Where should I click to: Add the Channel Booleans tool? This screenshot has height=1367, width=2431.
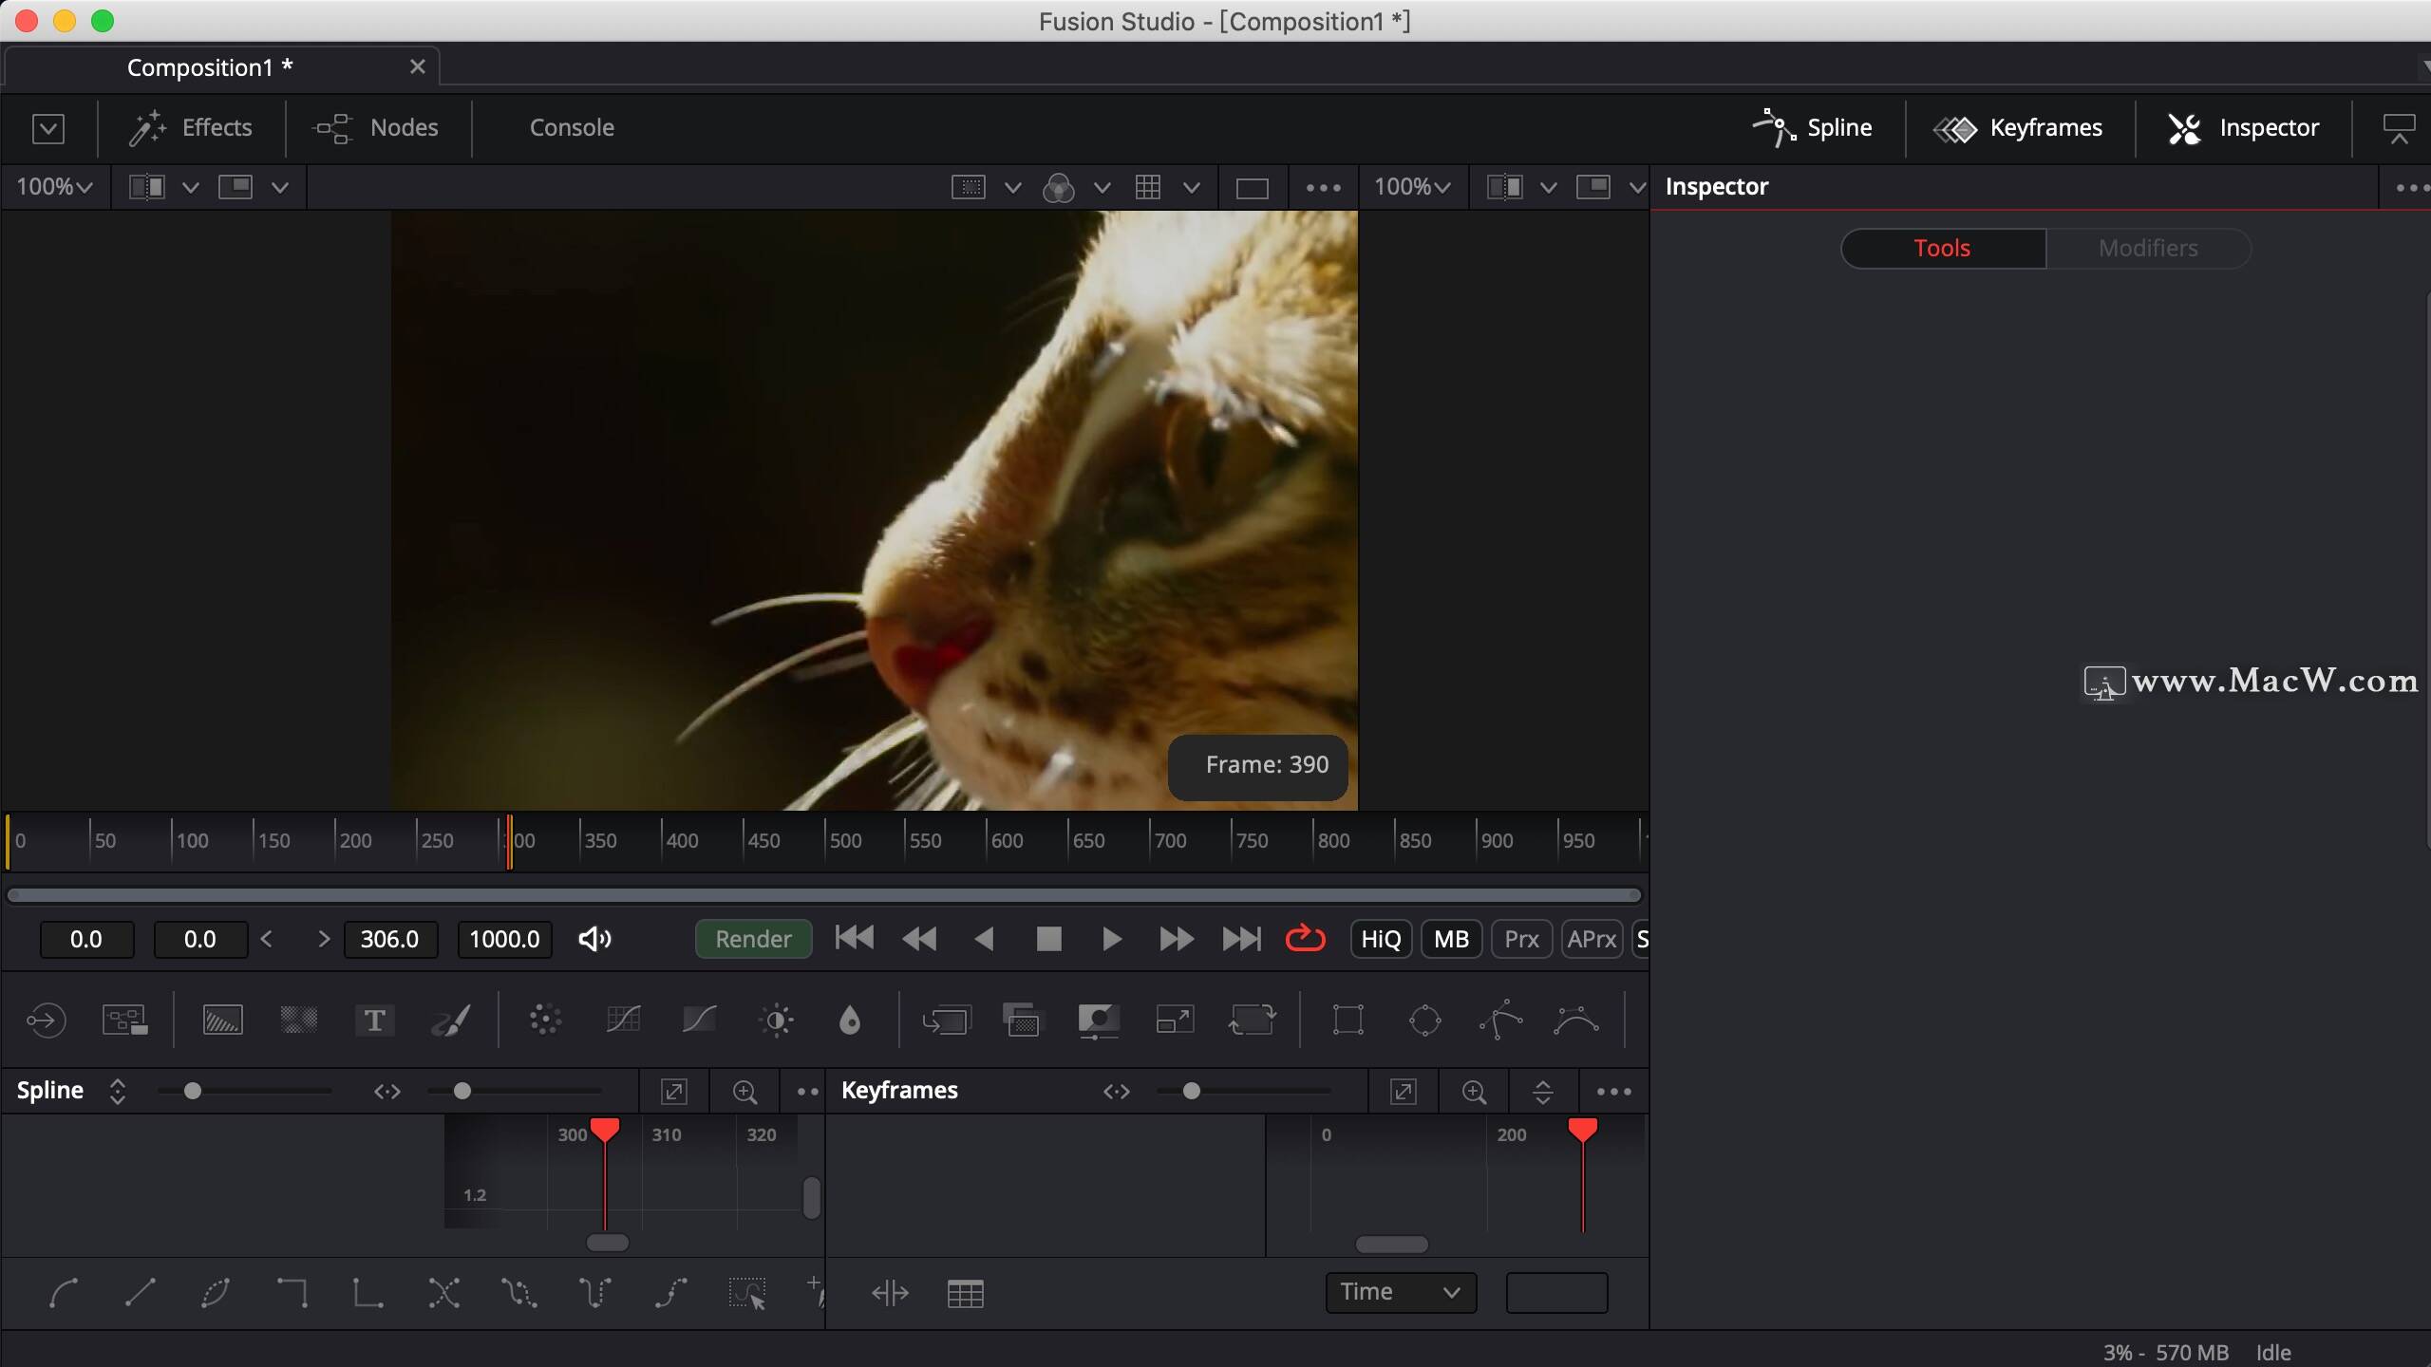[1022, 1021]
